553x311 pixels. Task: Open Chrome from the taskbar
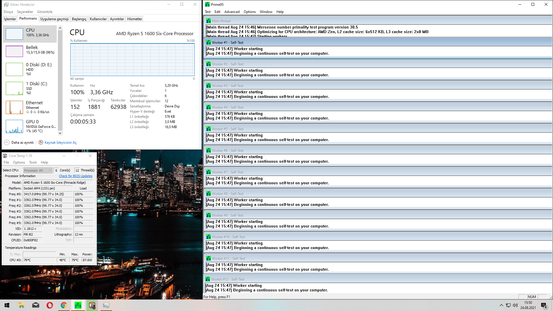64,305
